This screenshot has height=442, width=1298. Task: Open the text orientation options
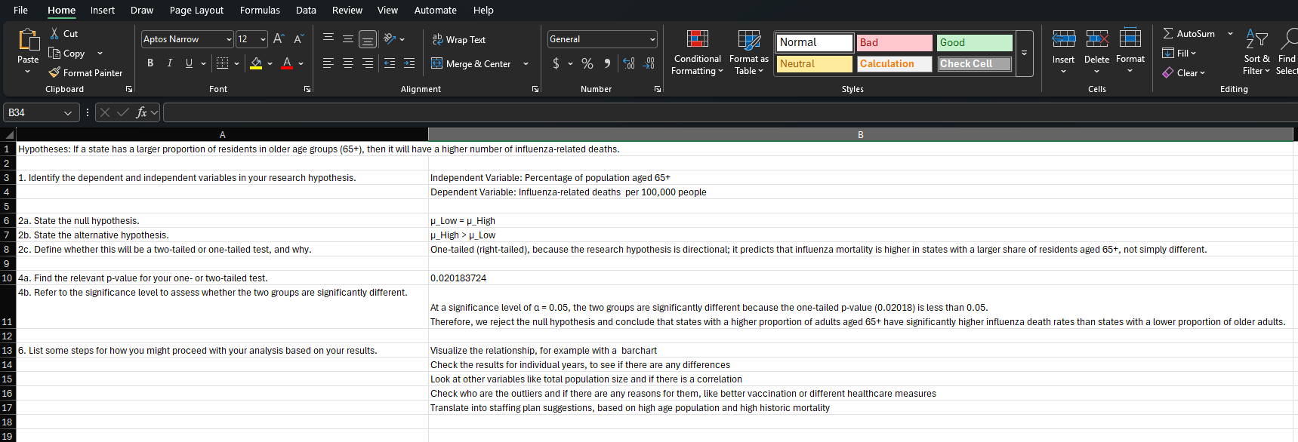click(394, 38)
